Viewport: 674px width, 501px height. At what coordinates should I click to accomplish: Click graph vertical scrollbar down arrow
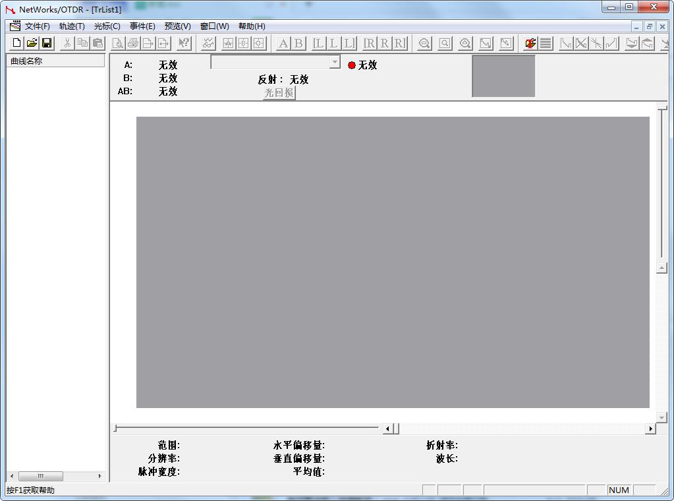pos(661,417)
